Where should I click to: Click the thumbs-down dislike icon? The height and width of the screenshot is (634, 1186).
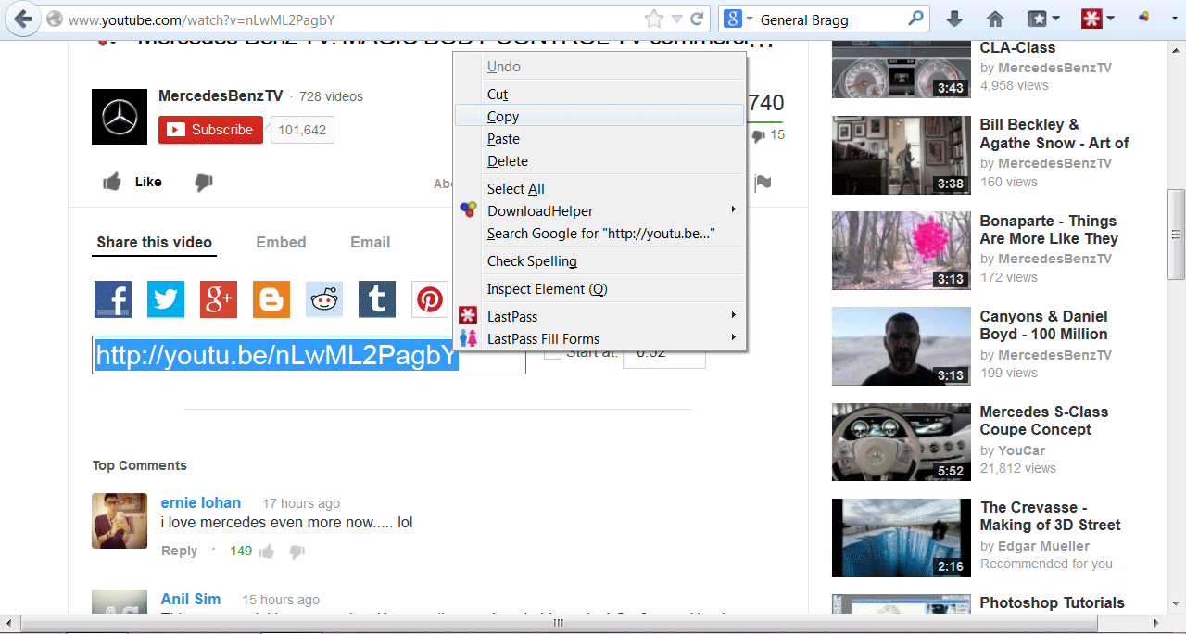point(204,183)
